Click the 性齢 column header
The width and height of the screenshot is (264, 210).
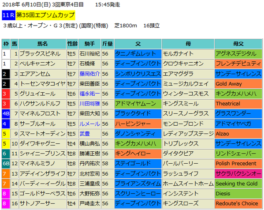(x=72, y=44)
